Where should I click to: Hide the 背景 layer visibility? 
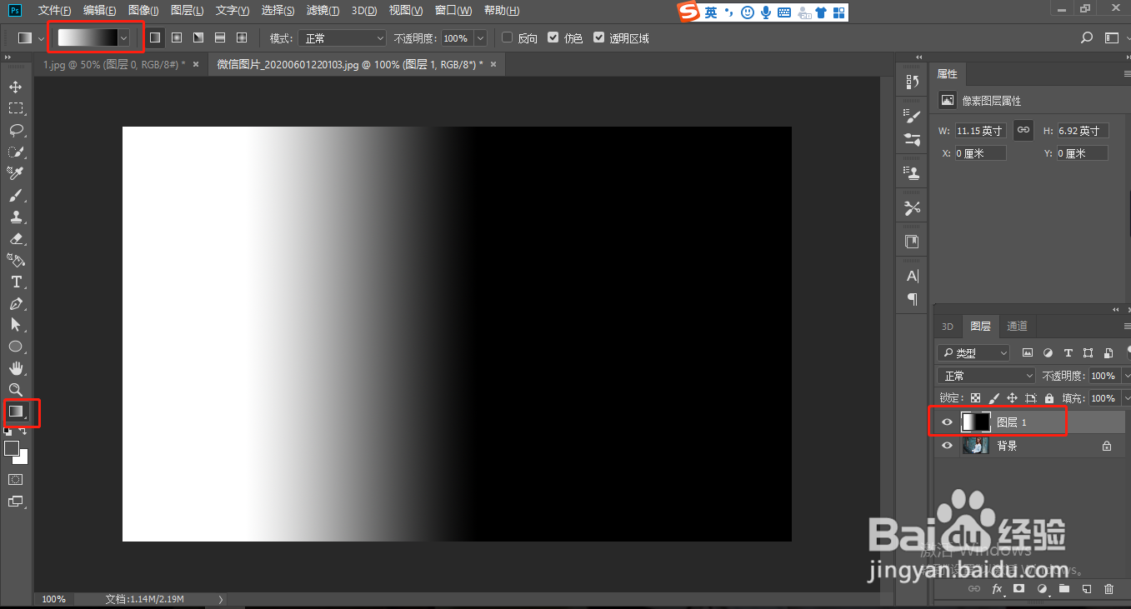(947, 446)
